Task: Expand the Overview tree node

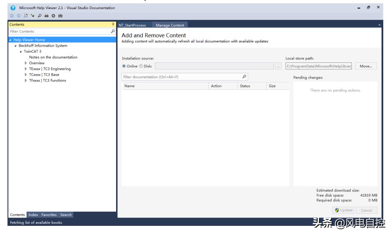Action: coord(26,63)
